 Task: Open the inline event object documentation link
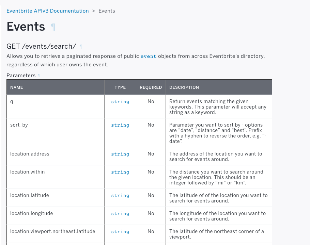148,56
